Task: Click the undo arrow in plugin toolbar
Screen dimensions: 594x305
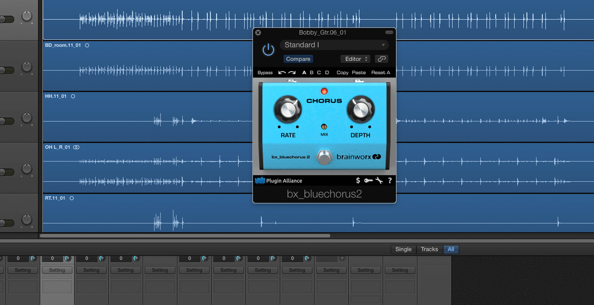Action: (282, 72)
